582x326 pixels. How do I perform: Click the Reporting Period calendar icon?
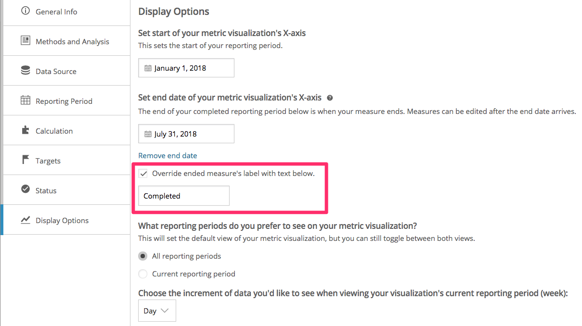pyautogui.click(x=26, y=100)
